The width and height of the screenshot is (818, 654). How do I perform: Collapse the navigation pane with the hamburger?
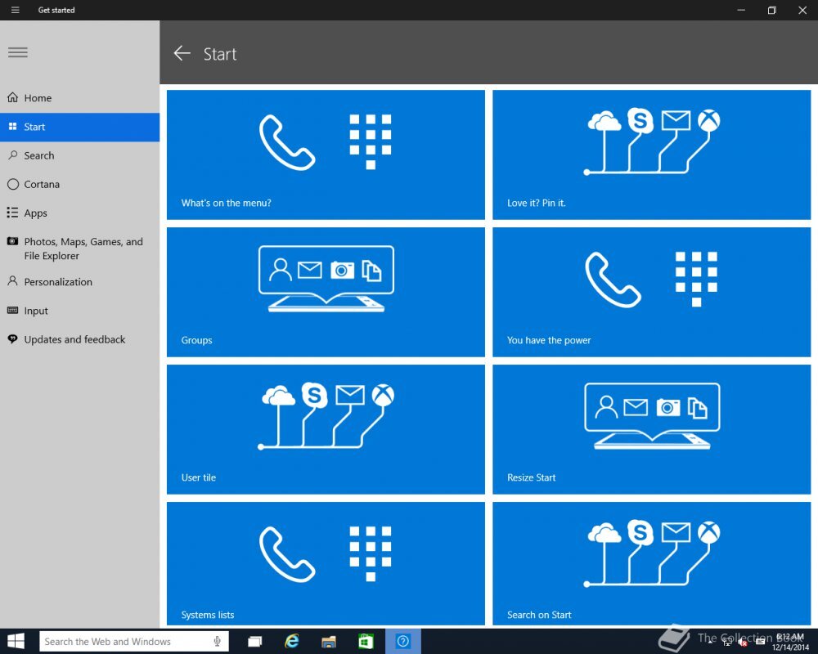point(17,52)
